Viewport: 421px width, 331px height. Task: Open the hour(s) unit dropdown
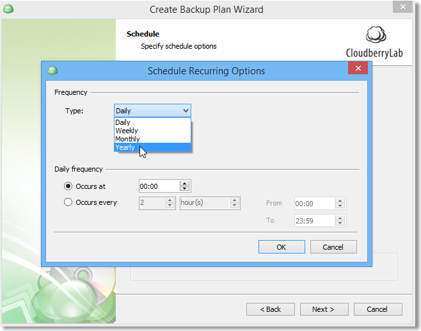(235, 203)
